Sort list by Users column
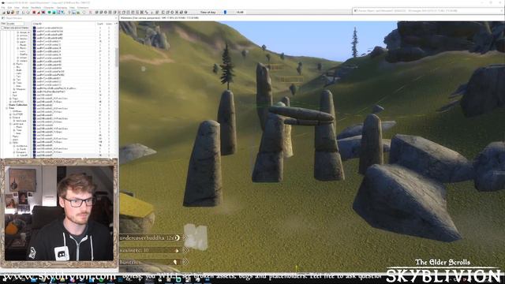Viewport: 505px width, 284px height. [110, 24]
